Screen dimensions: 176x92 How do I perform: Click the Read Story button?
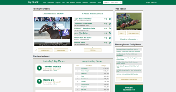pos(61,50)
